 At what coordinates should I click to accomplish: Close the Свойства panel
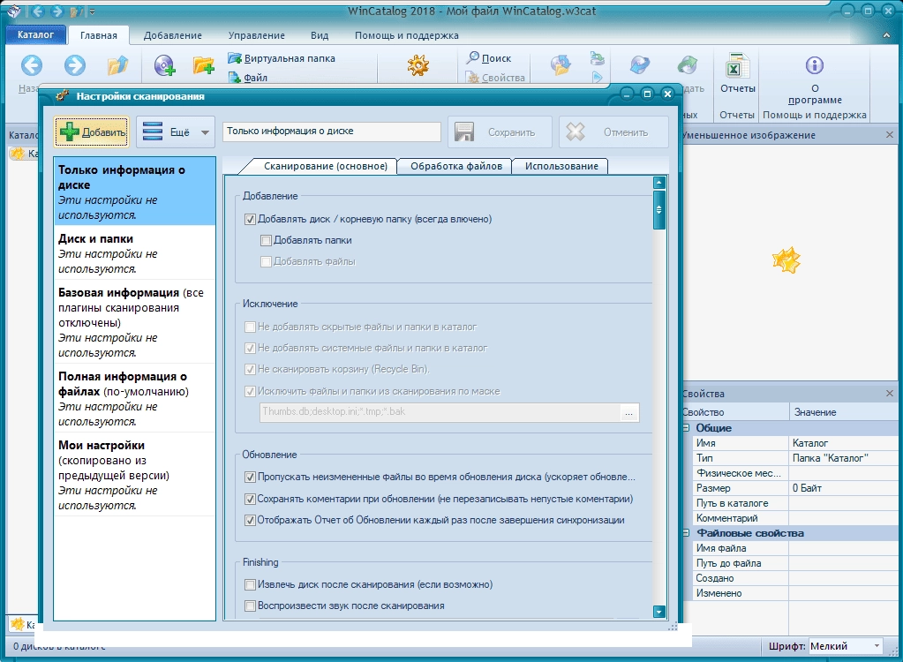tap(889, 393)
